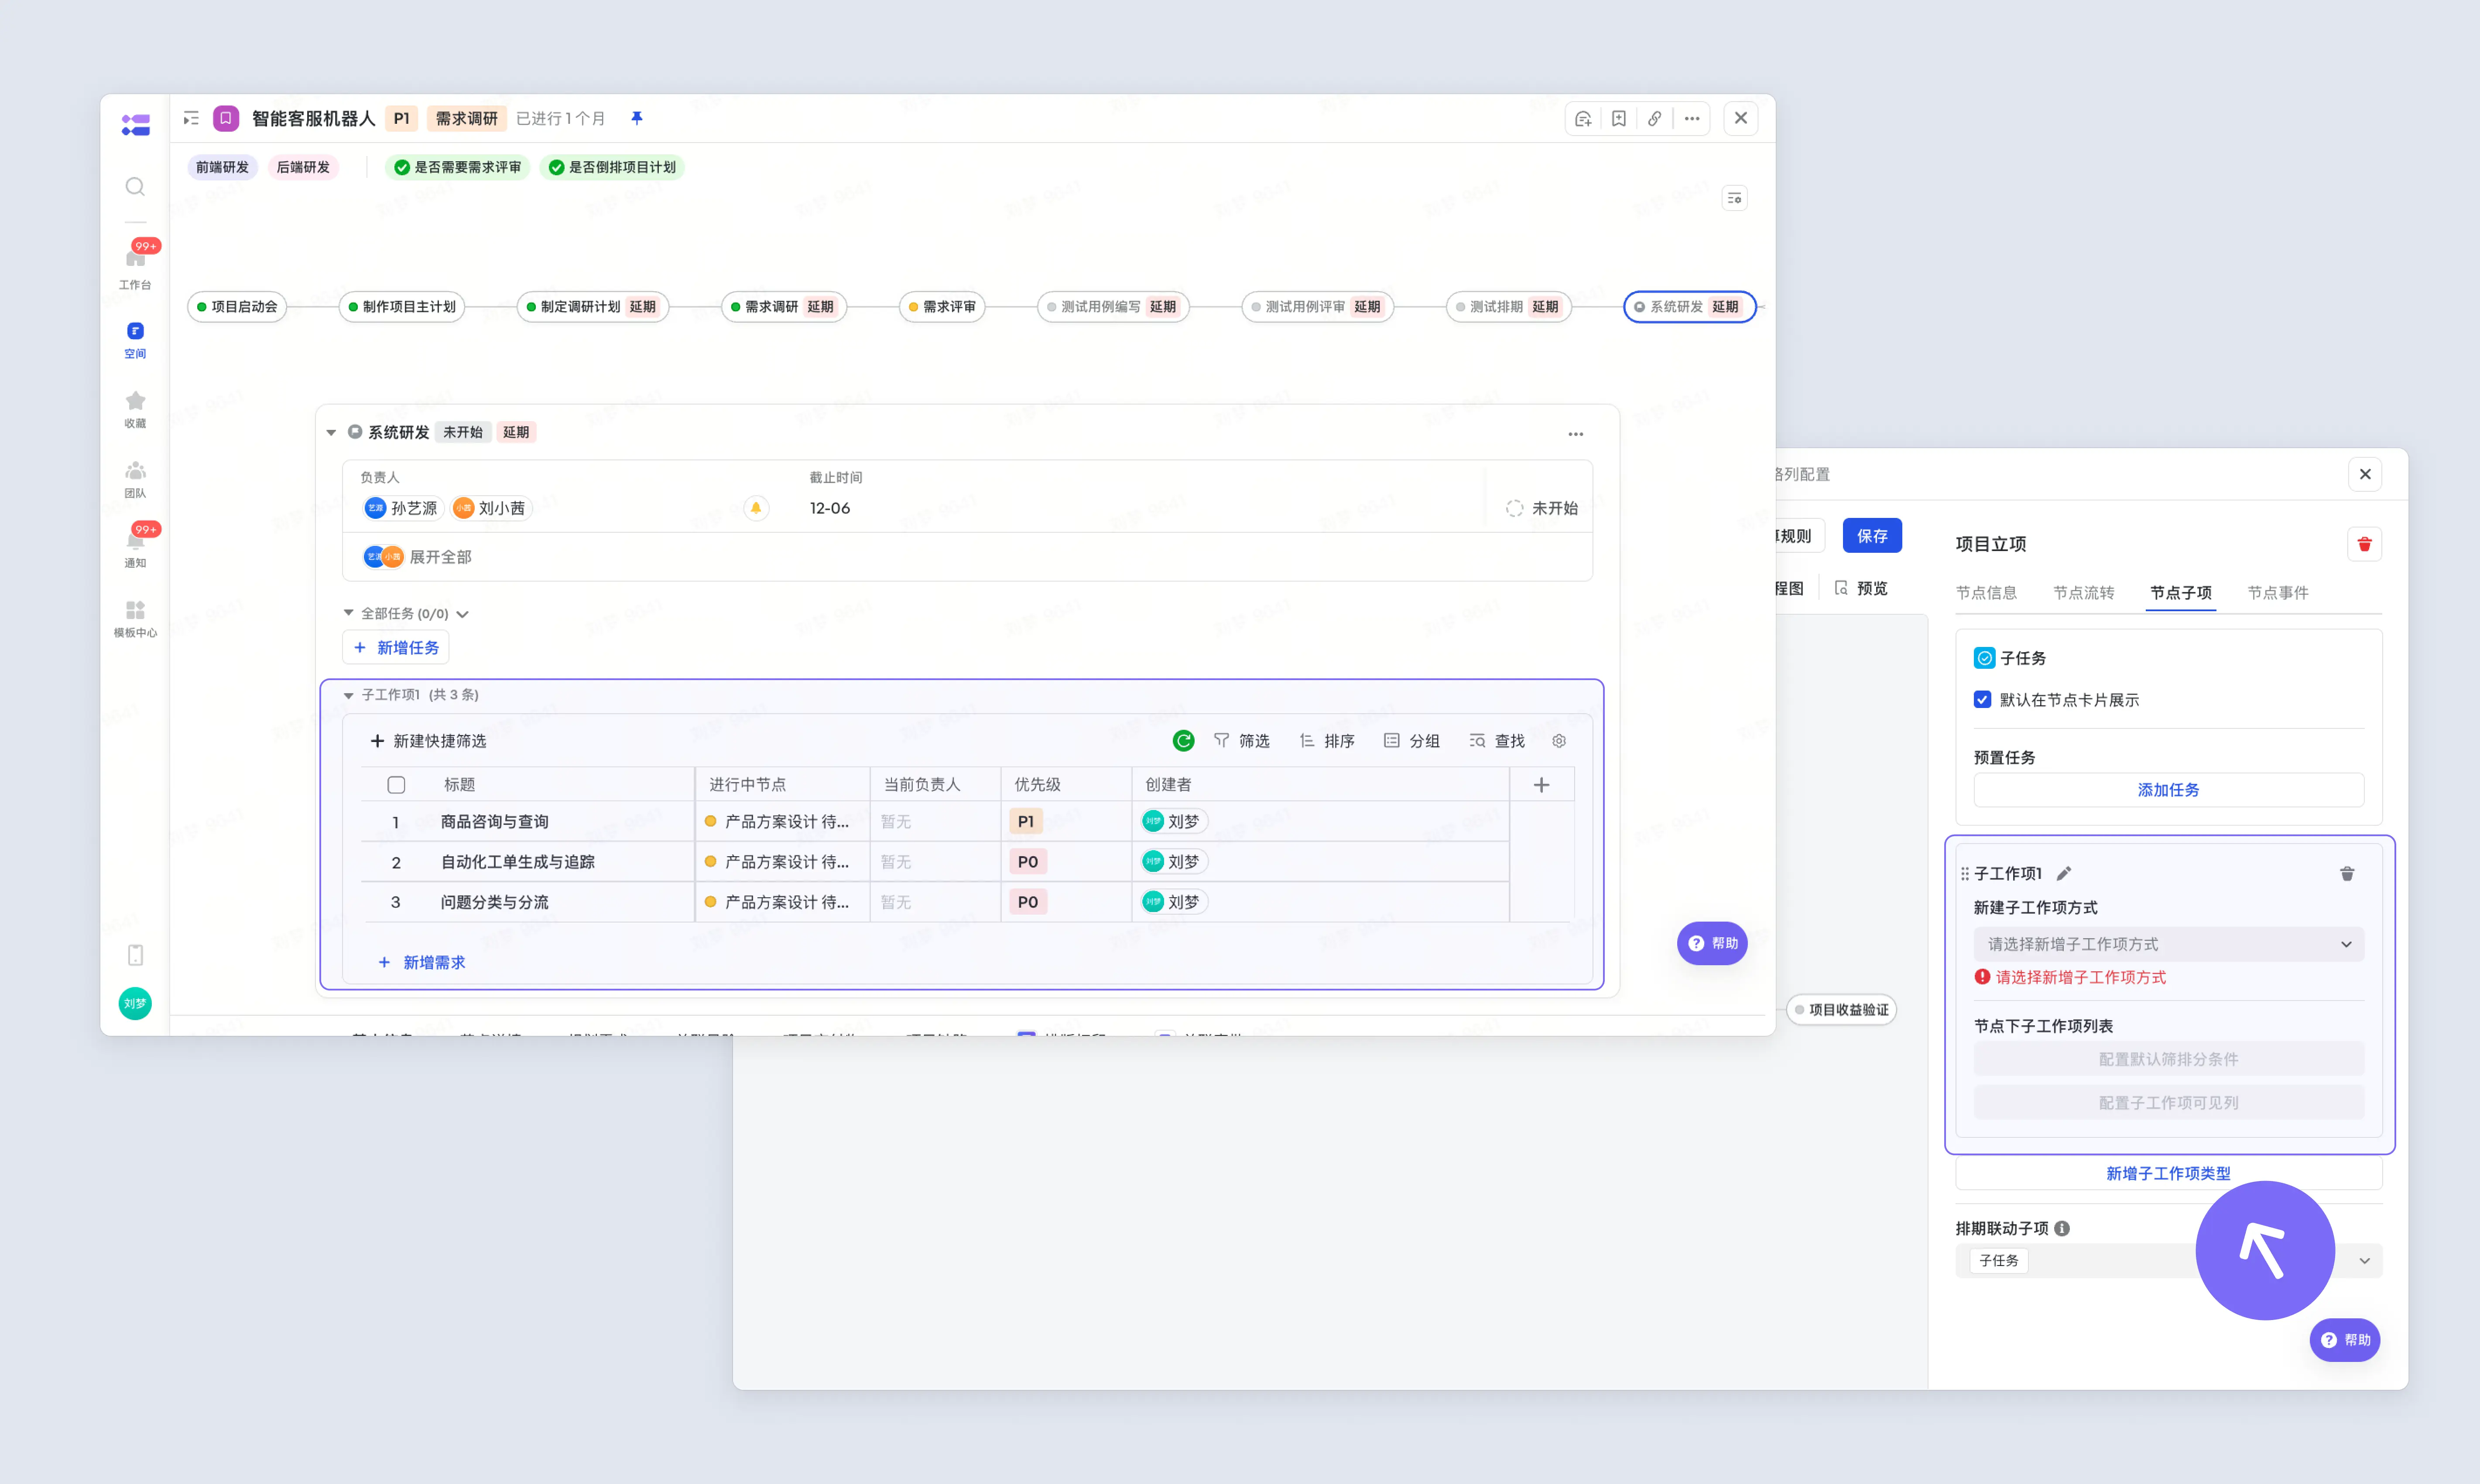
Task: Click the purple work item type icon
Action: pyautogui.click(x=226, y=119)
